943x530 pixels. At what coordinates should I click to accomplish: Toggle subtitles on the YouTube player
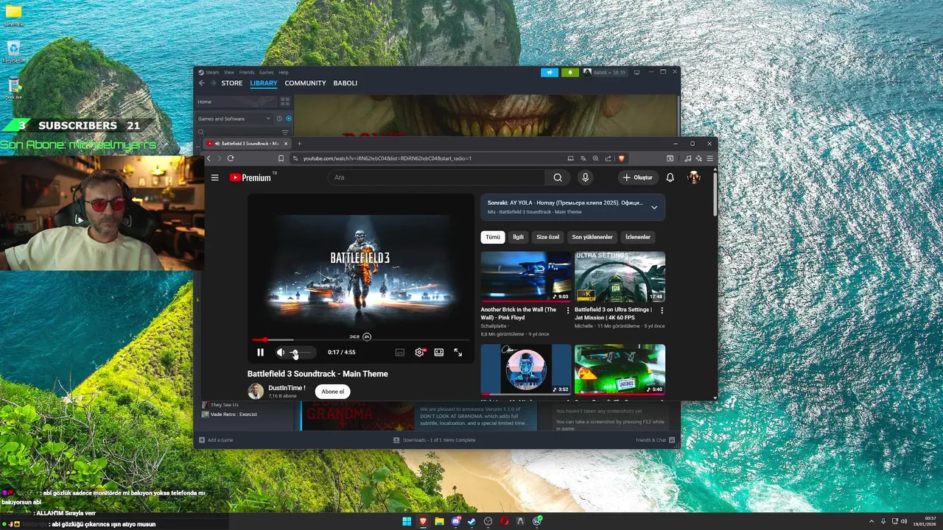(x=400, y=353)
